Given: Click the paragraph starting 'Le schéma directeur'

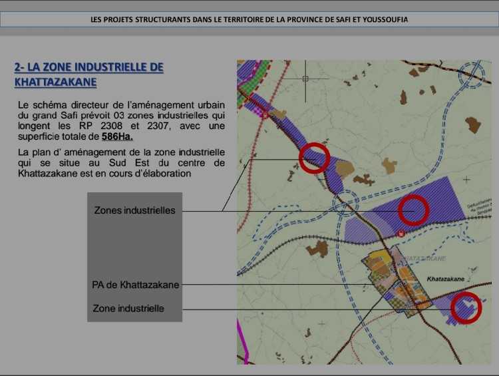Looking at the screenshot, I should pos(121,120).
